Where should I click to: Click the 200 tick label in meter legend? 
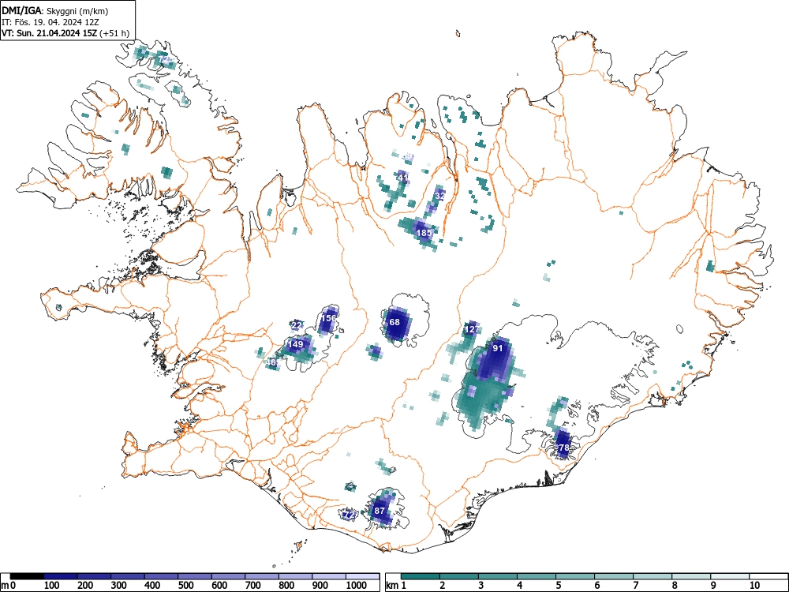coord(85,586)
